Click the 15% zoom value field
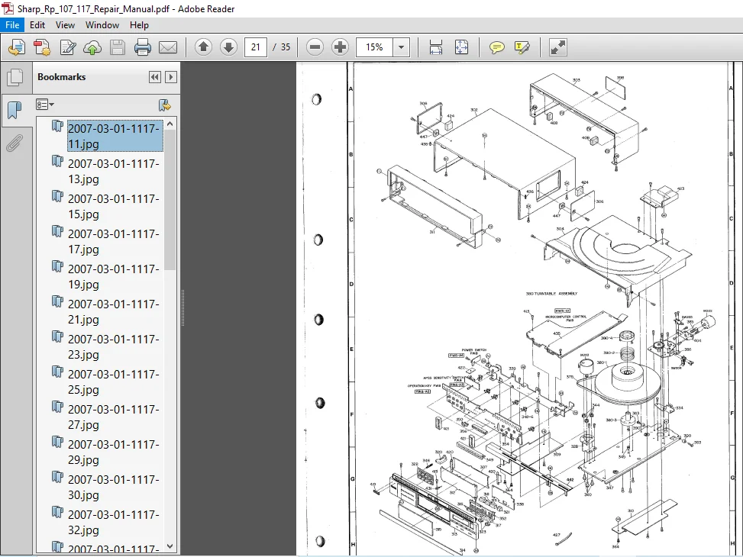This screenshot has width=743, height=557. pos(374,47)
